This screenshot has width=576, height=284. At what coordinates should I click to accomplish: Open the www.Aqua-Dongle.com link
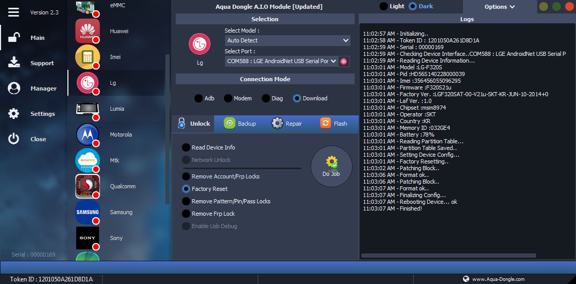pos(498,279)
